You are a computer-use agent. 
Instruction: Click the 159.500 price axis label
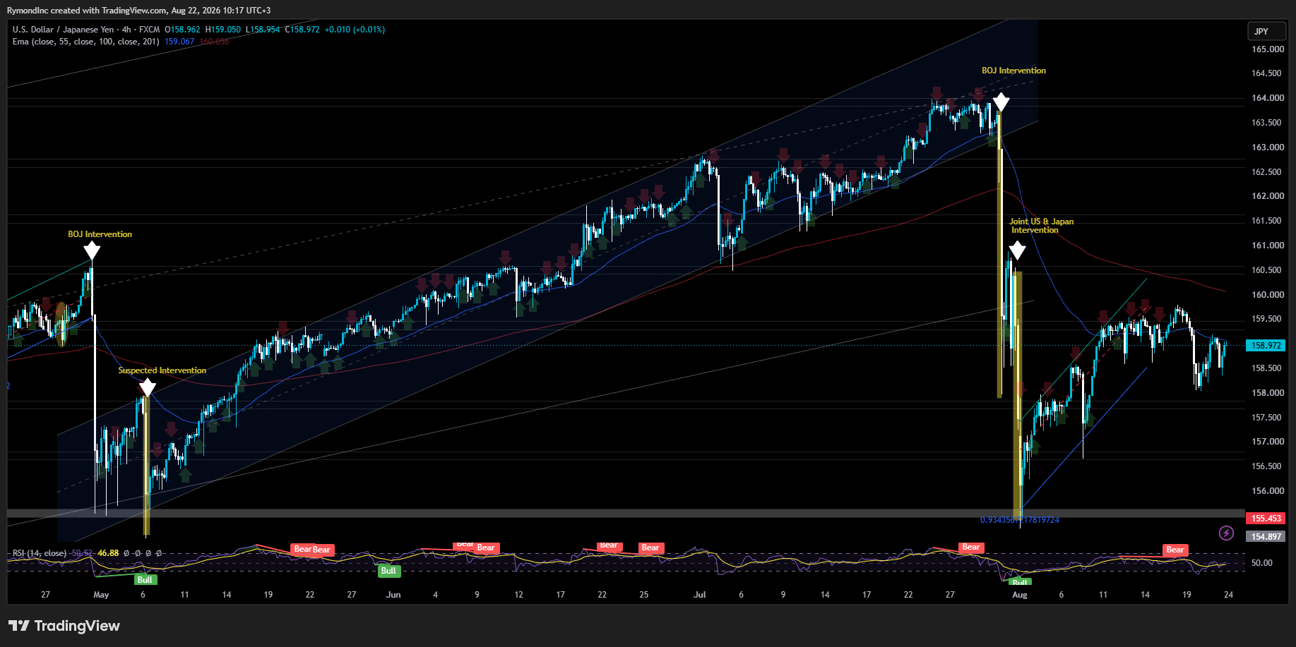pos(1268,319)
